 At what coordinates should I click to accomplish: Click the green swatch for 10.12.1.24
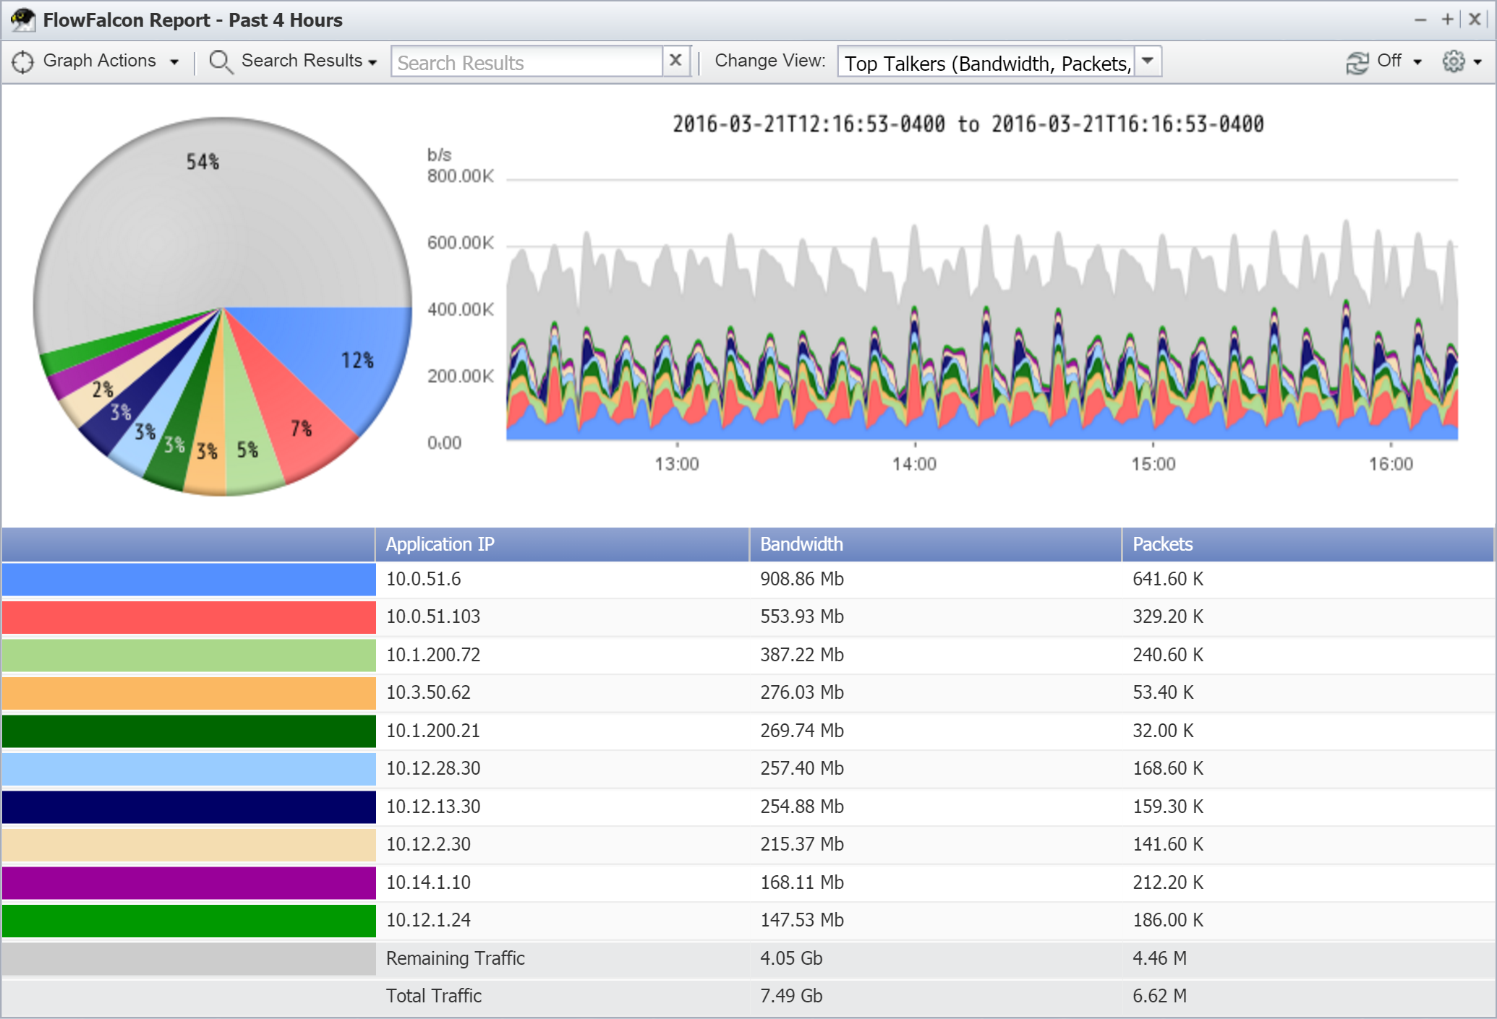point(189,921)
